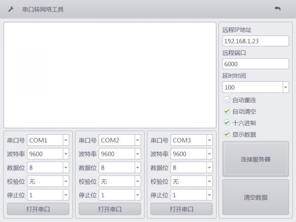Disable the 显示数据 checkbox
The image size is (296, 222).
coord(227,134)
